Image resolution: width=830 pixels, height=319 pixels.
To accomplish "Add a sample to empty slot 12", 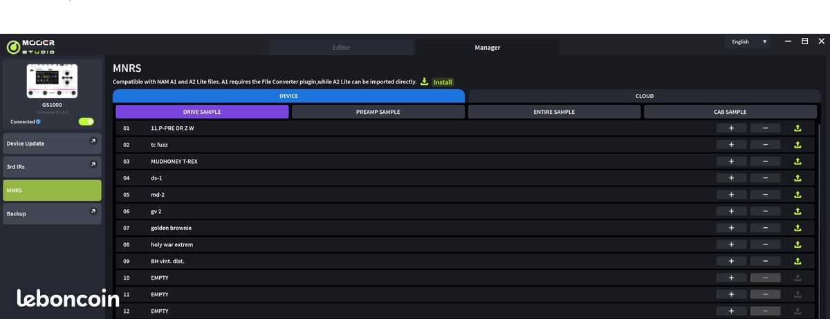I will [x=731, y=311].
